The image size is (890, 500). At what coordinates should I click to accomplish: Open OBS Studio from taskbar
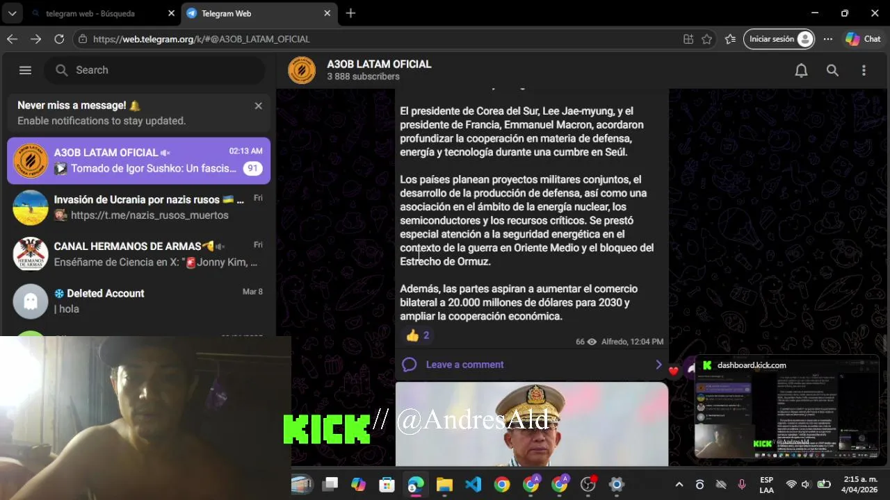click(x=588, y=484)
